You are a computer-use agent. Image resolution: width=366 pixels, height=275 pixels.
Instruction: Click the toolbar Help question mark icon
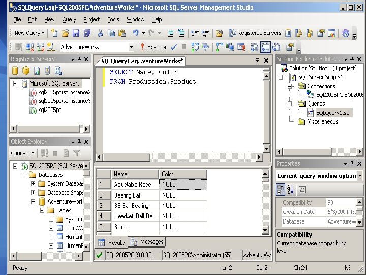tap(345, 33)
